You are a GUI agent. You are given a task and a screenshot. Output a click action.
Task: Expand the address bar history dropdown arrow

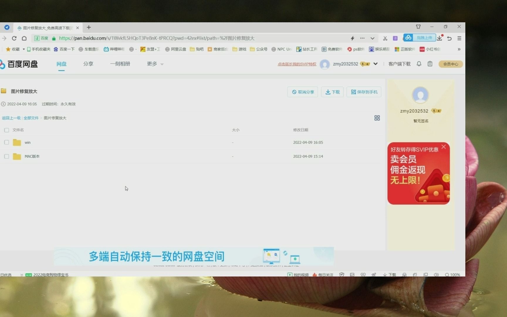coord(372,38)
